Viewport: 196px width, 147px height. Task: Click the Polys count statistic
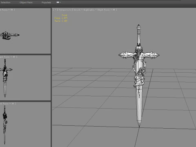[61, 18]
